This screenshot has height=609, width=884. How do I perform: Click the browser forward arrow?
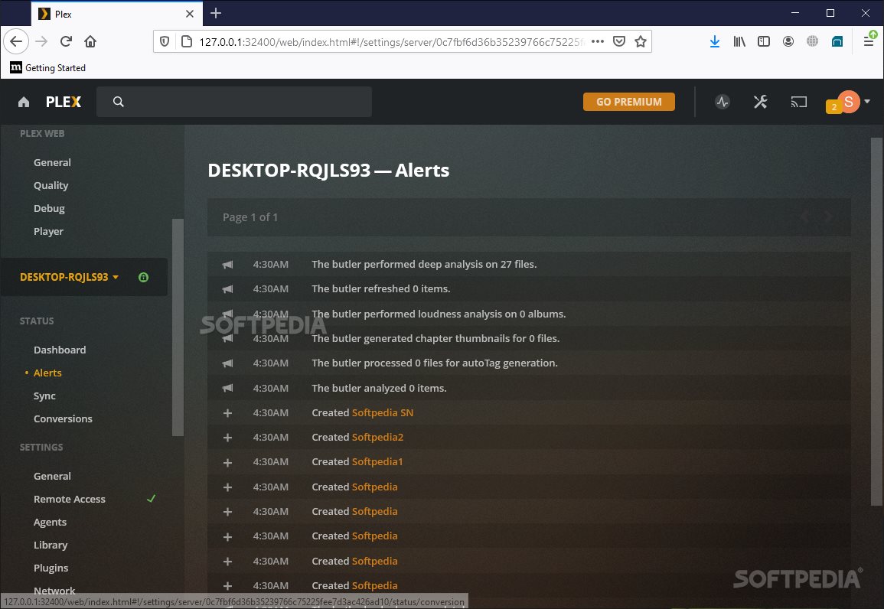tap(41, 41)
